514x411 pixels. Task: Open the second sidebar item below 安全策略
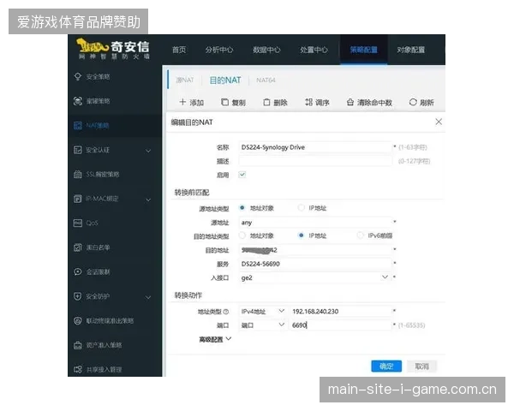click(97, 126)
